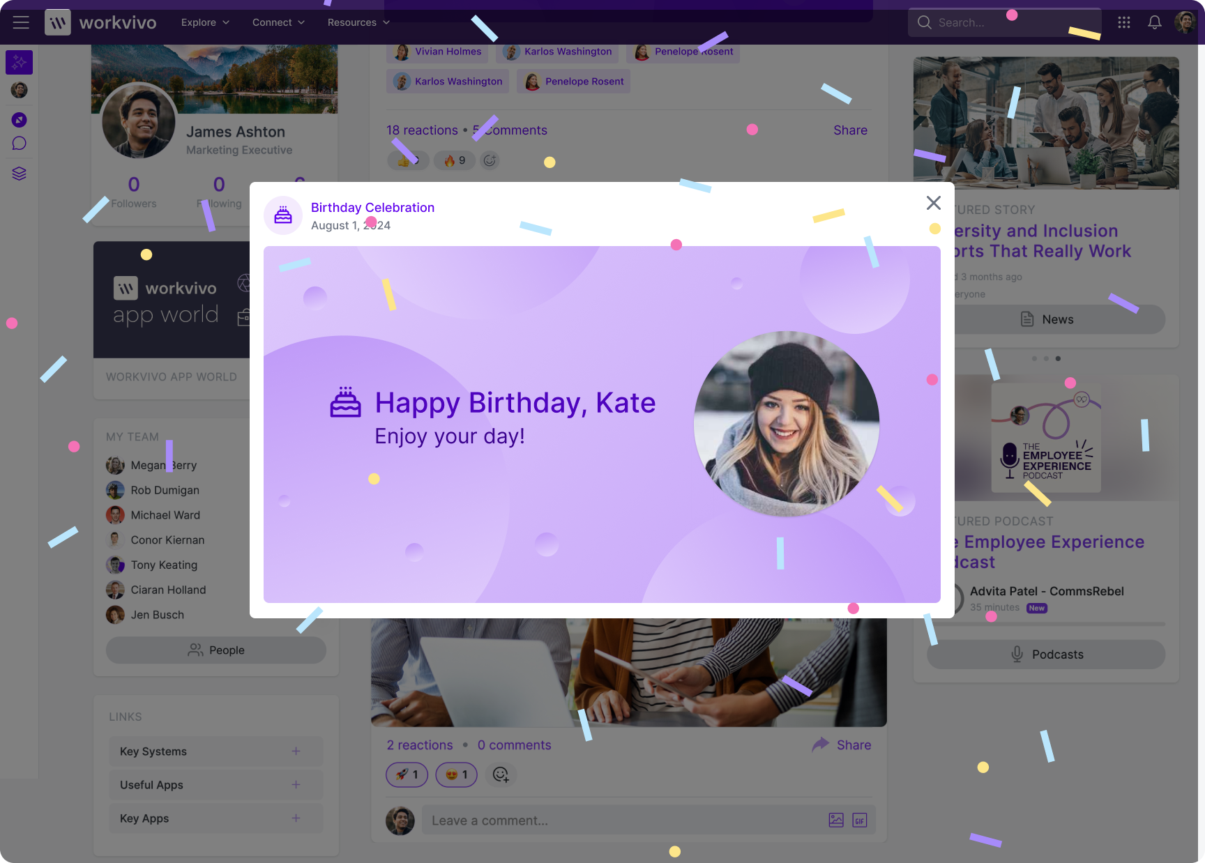Open the user avatar menu in header

(1185, 22)
